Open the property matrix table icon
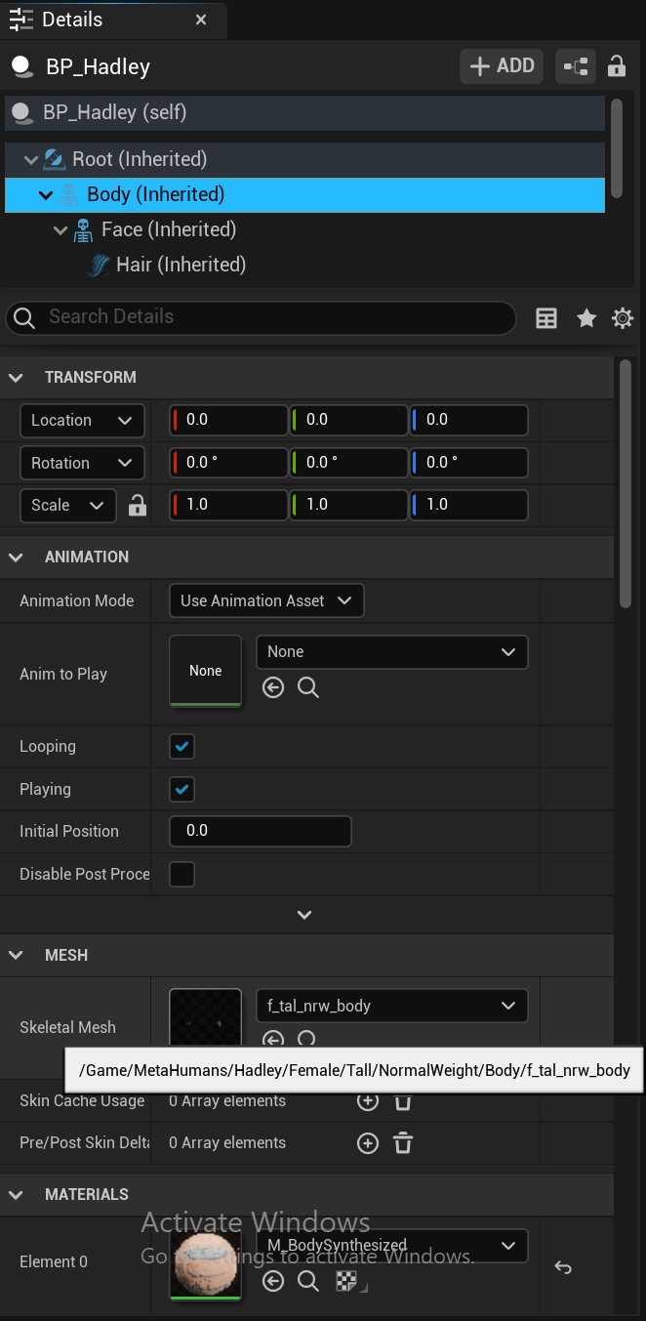Image resolution: width=646 pixels, height=1321 pixels. point(546,318)
